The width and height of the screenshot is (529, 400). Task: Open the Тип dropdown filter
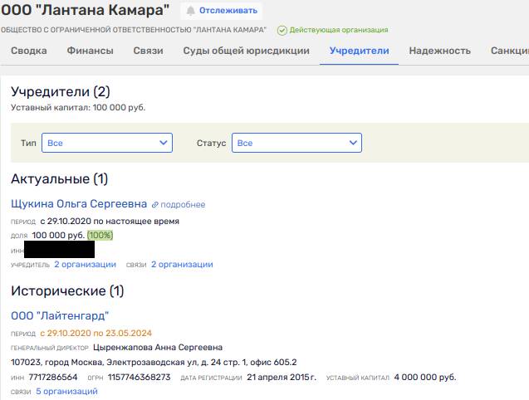point(107,143)
